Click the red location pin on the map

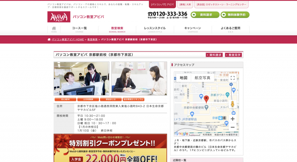pyautogui.click(x=206, y=99)
